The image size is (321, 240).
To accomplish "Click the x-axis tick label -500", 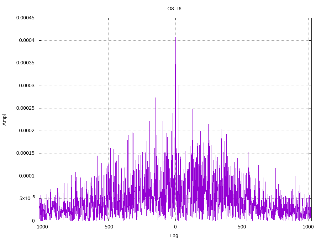I will (x=108, y=227).
